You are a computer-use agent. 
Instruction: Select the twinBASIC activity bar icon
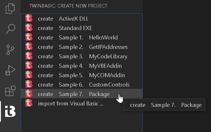point(10,111)
